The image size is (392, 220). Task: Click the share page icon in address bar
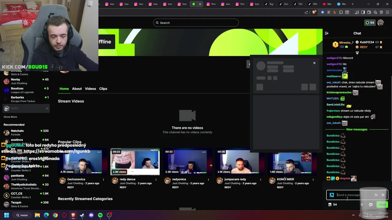click(x=307, y=12)
